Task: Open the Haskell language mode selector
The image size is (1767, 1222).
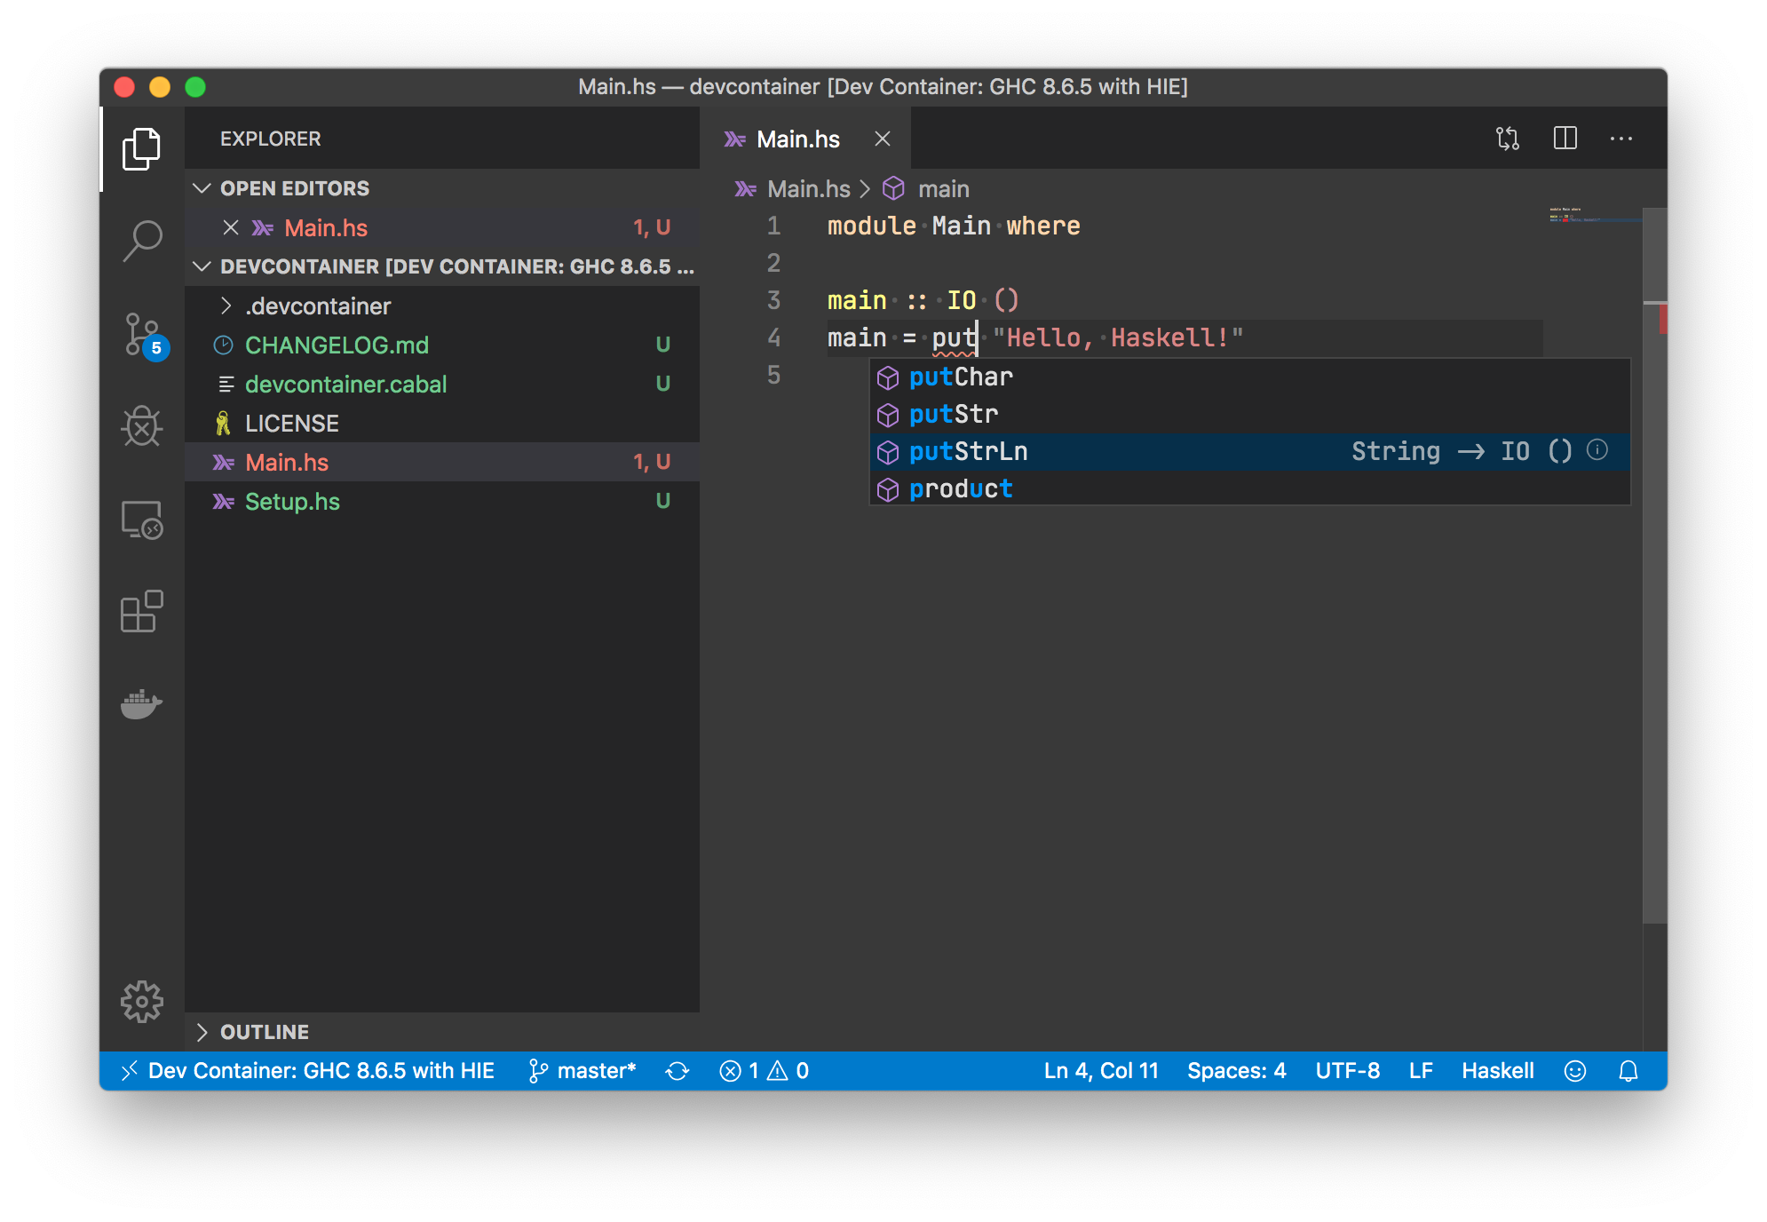Action: (1497, 1071)
